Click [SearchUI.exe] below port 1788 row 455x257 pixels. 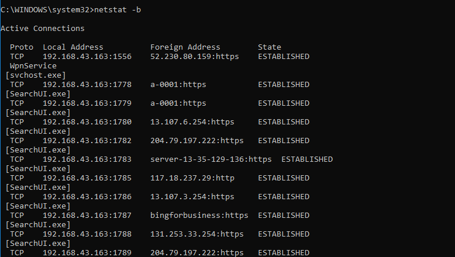click(x=38, y=244)
